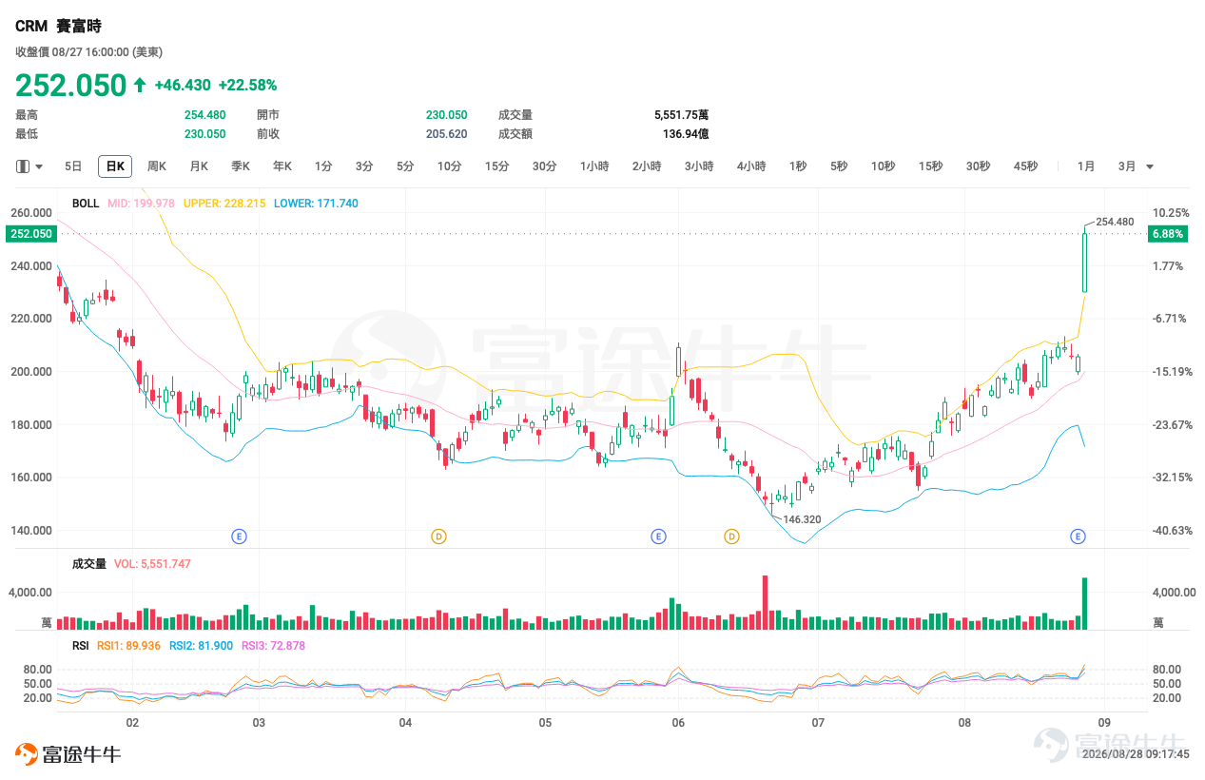Choose the 30分 interval

(544, 166)
